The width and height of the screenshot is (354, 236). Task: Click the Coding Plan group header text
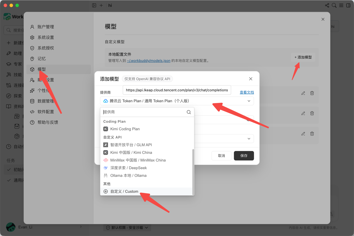click(114, 121)
